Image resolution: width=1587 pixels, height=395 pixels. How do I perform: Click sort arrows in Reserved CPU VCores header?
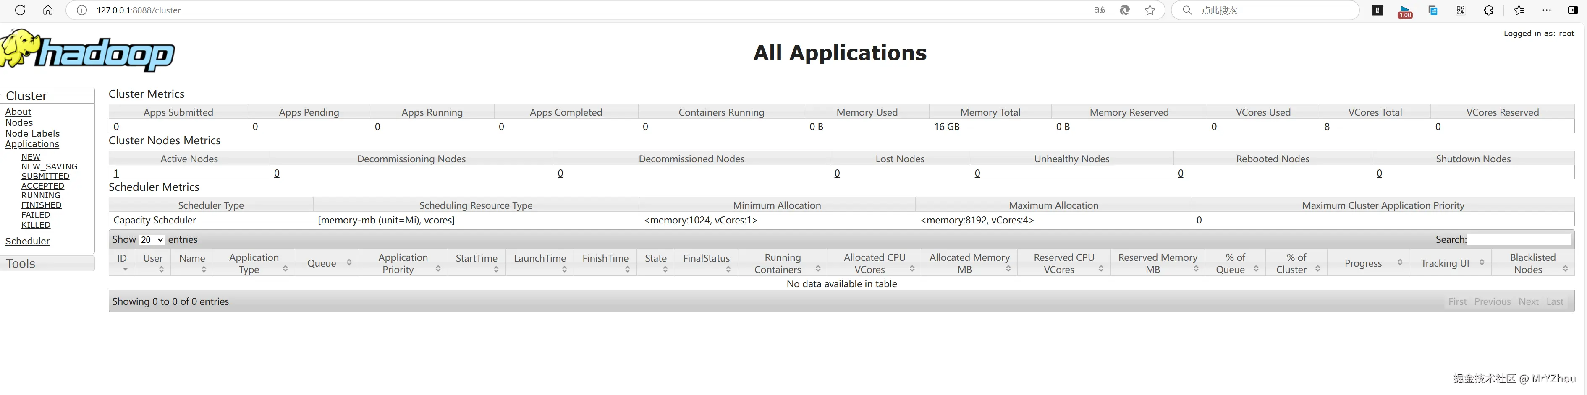1101,269
